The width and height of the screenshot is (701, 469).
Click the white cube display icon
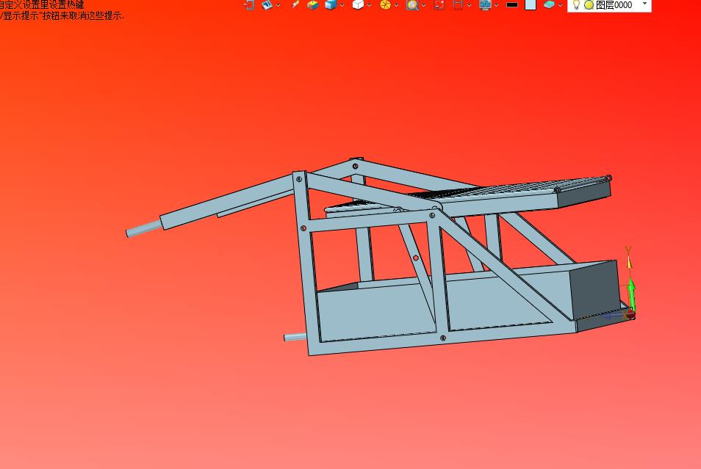pos(358,4)
